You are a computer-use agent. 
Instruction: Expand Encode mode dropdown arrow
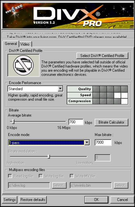tap(87, 142)
